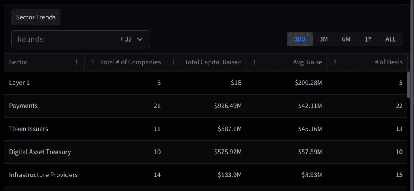Open the Digital Asset Treasury row

[x=40, y=152]
